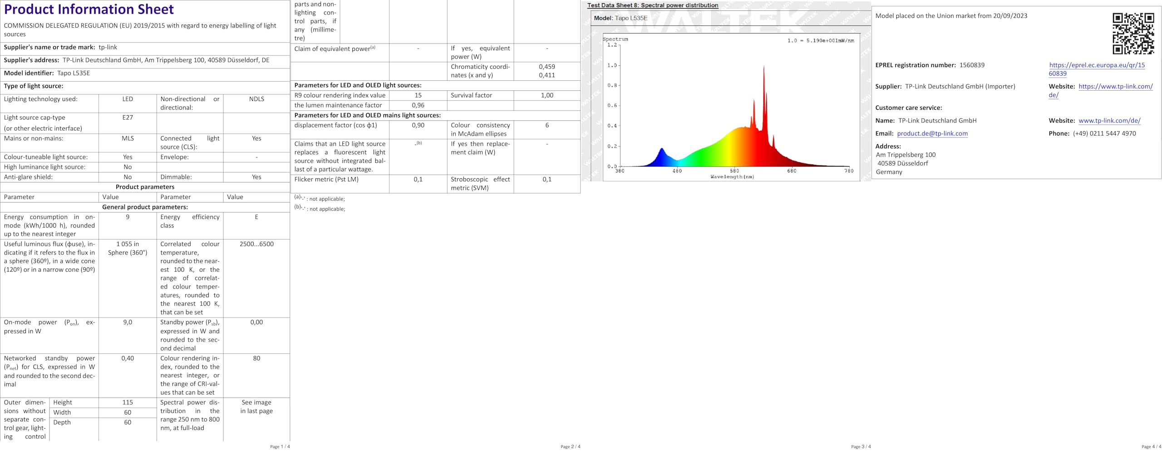The height and width of the screenshot is (454, 1162).
Task: Select the lumen maintenance factor '0,96'
Action: tap(418, 105)
